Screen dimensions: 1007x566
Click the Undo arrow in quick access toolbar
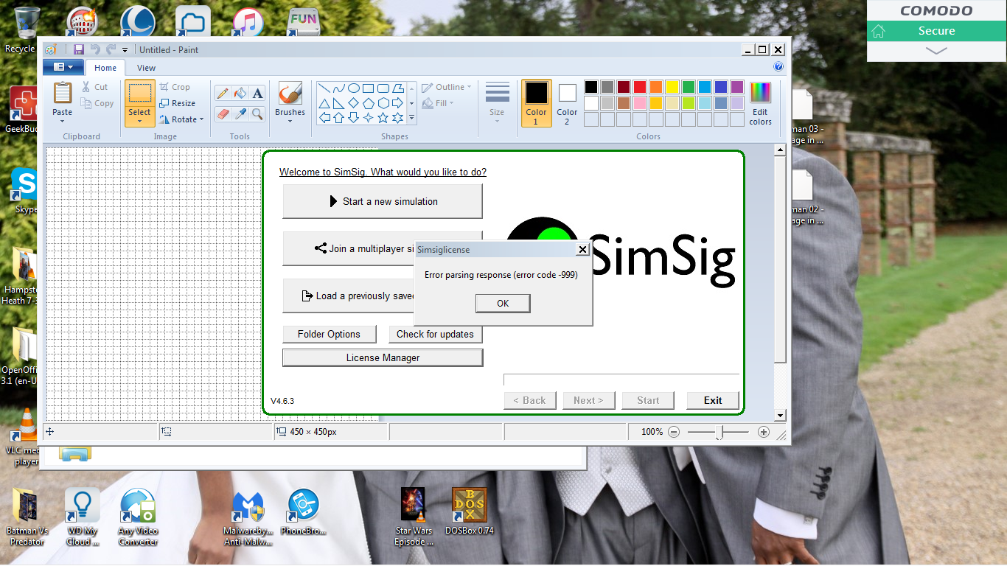95,49
